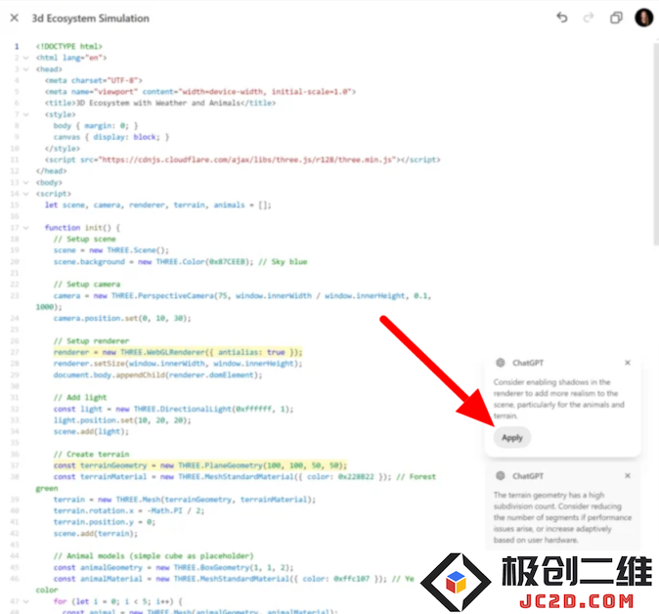This screenshot has width=659, height=614.
Task: Click 'camera.position.set(0, 10, 30);' line
Action: click(x=122, y=318)
